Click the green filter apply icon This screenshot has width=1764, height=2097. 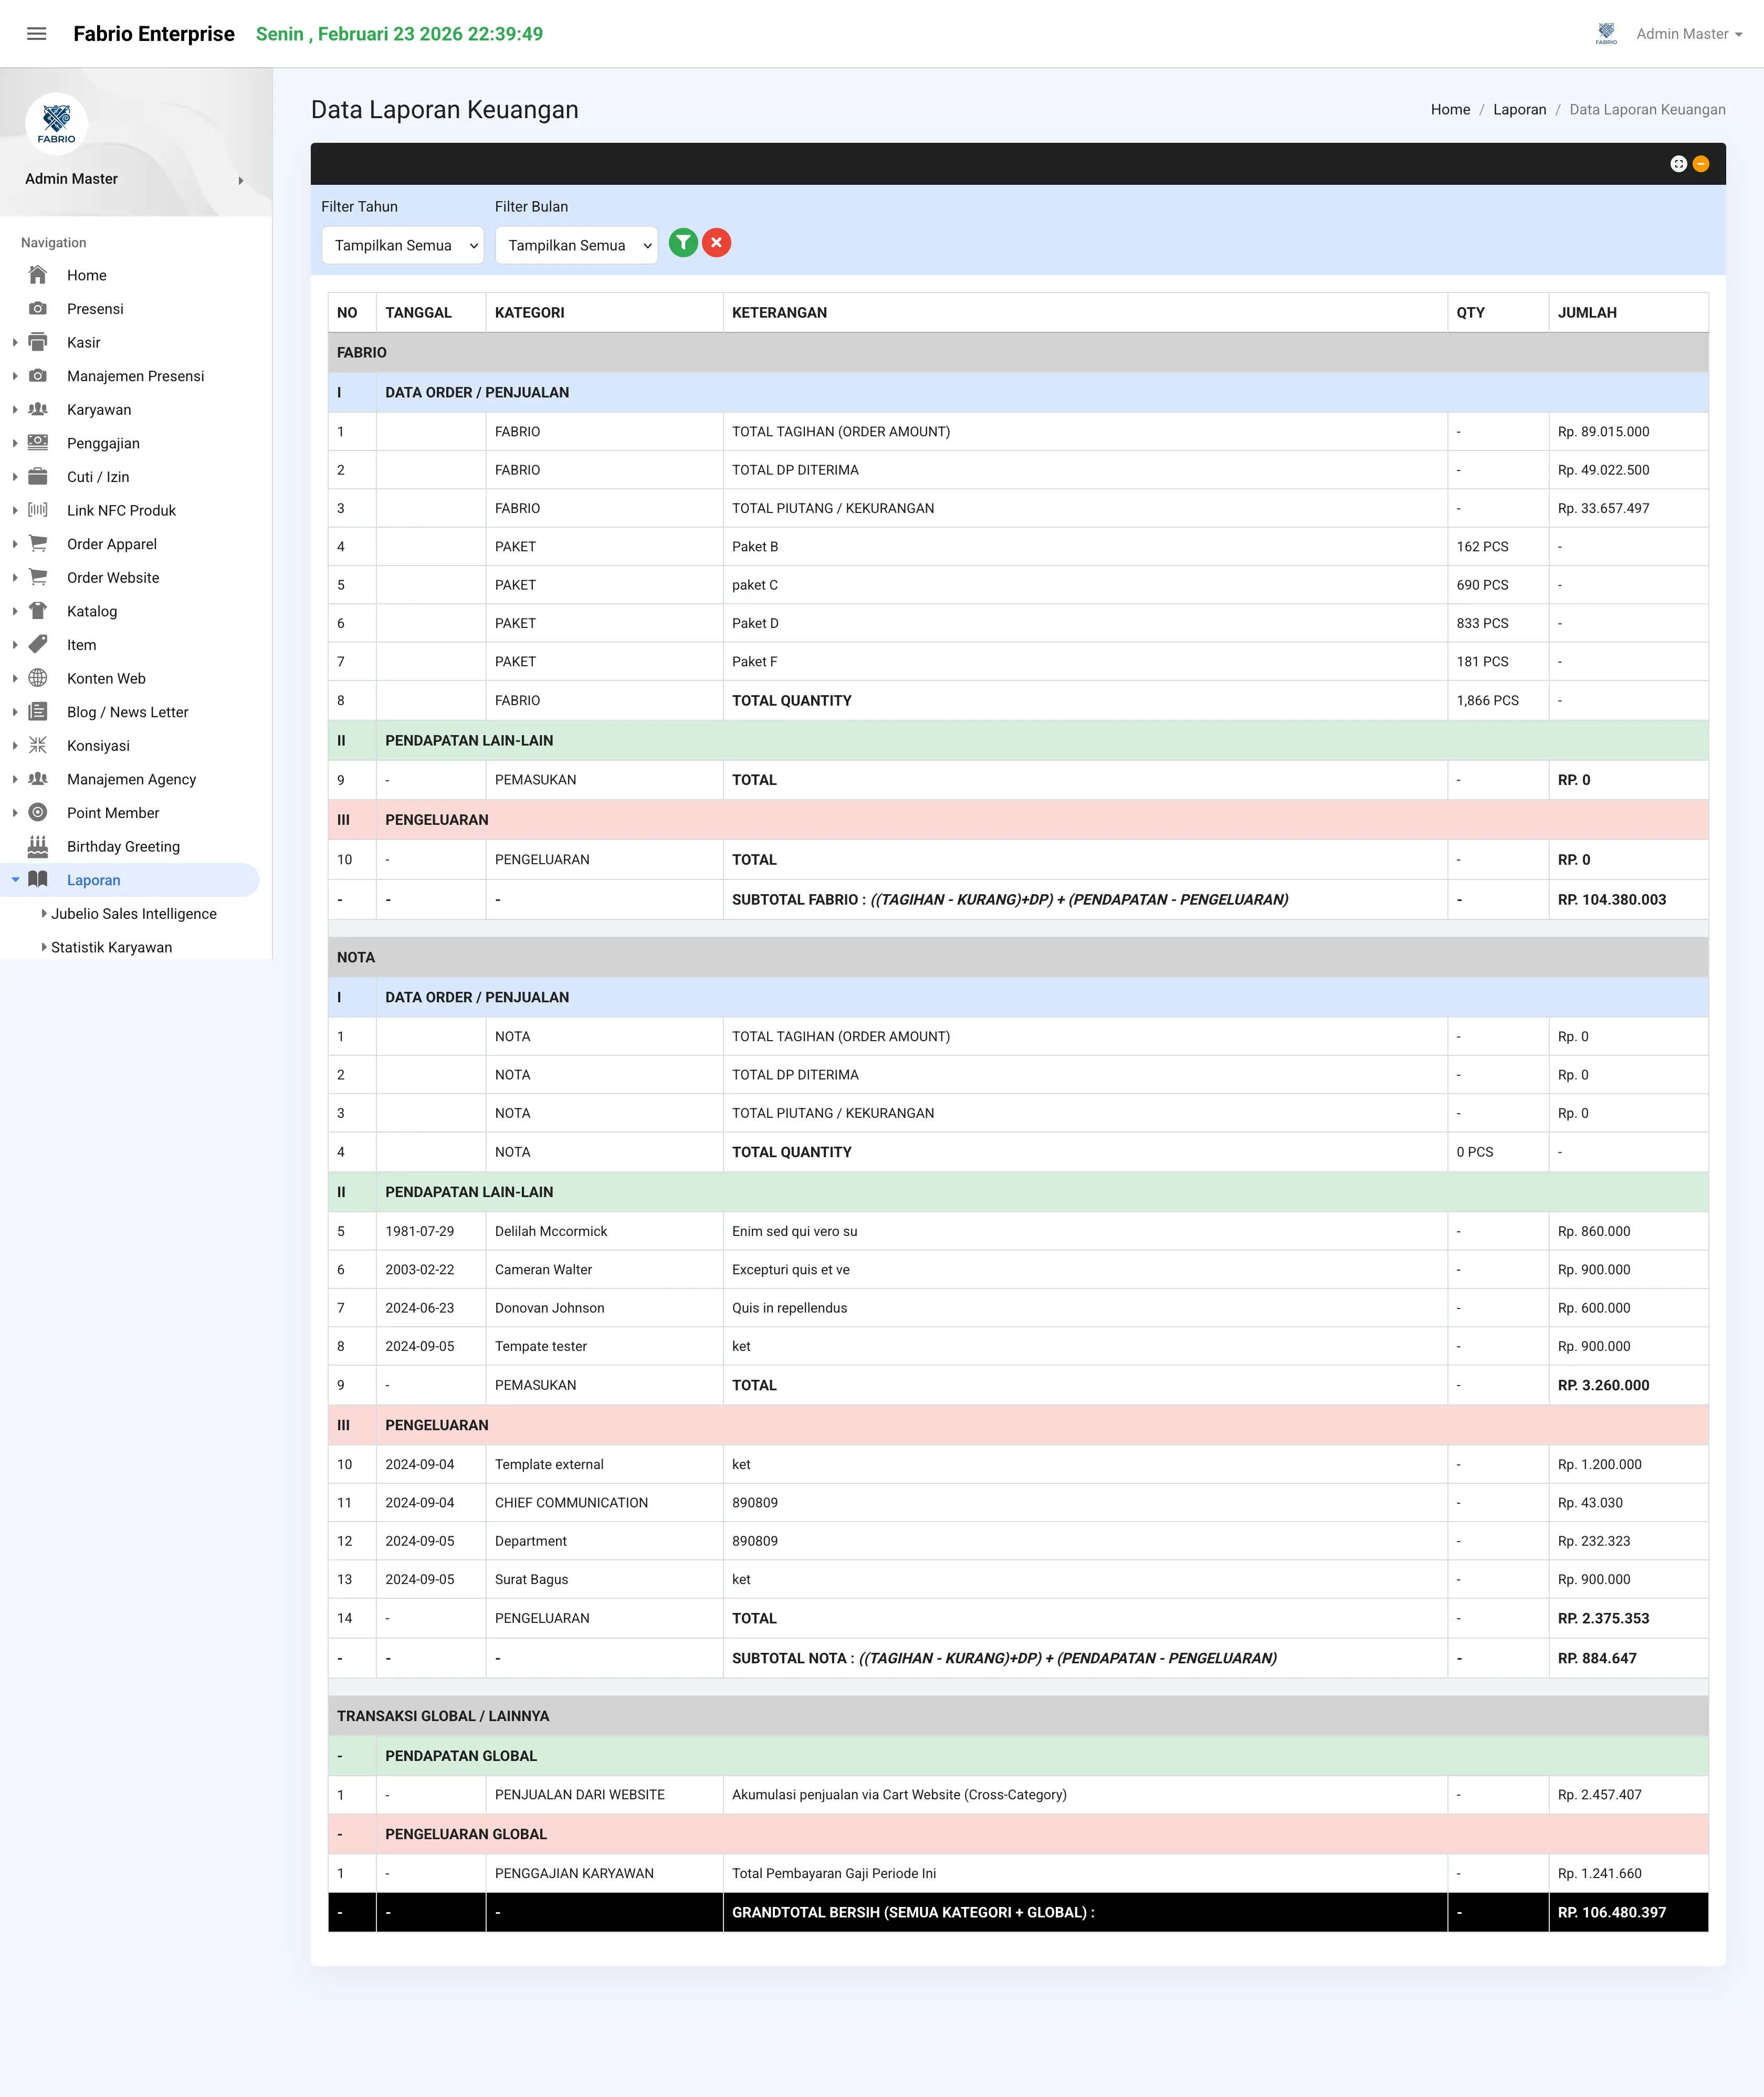click(x=683, y=243)
